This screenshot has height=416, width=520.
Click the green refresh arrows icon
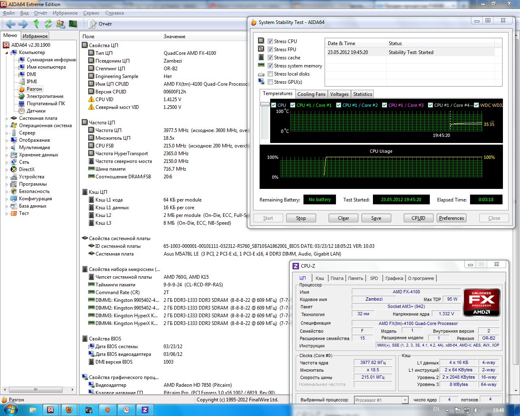tap(48, 24)
